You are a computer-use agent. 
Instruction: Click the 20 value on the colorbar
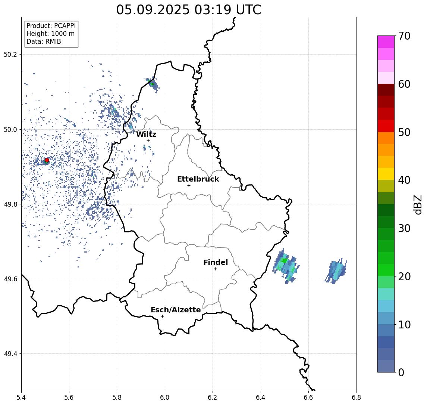pyautogui.click(x=404, y=276)
